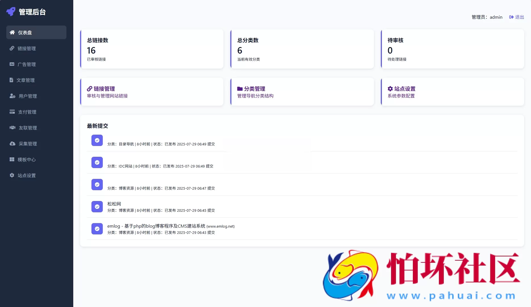
Task: Click the home icon beside 仪表盘
Action: click(12, 32)
